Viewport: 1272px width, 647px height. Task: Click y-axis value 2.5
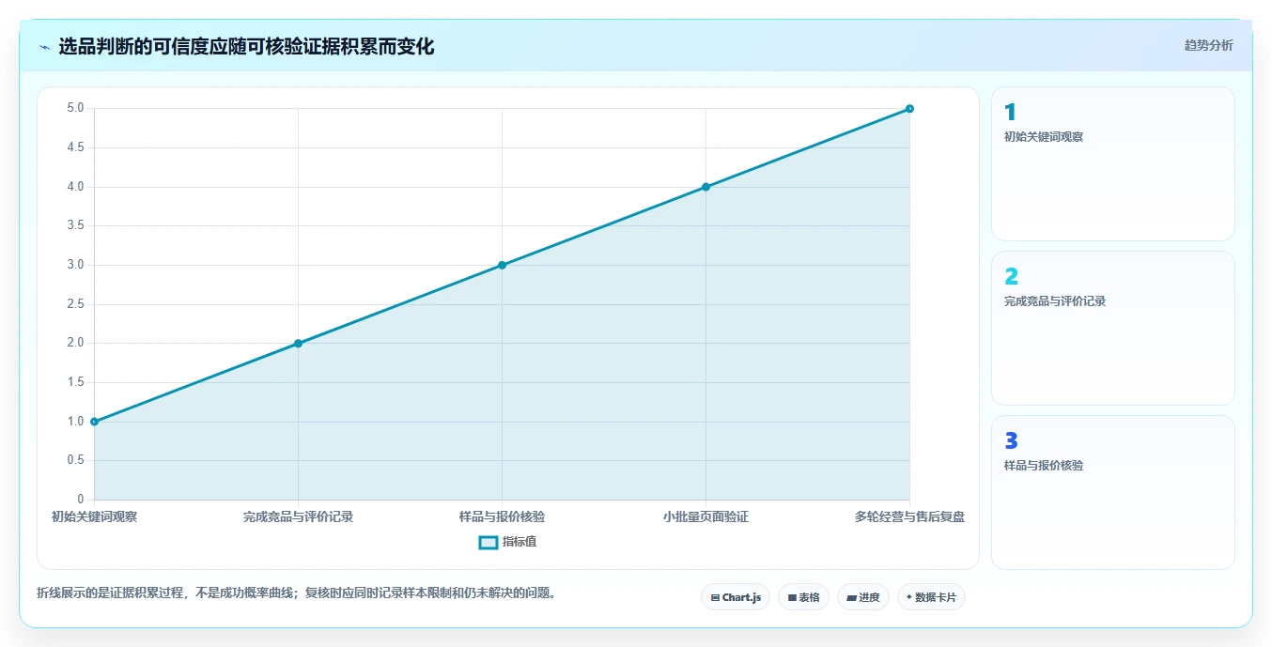pos(75,304)
